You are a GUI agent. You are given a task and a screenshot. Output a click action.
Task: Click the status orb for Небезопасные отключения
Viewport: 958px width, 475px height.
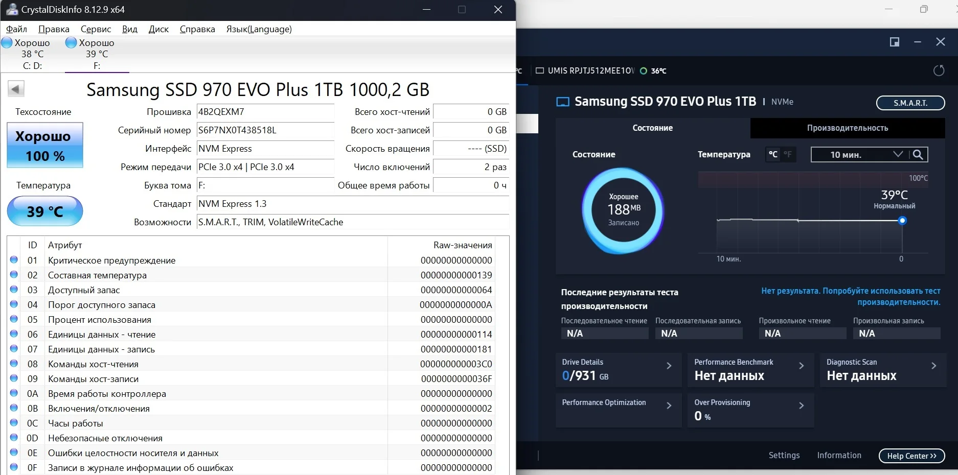click(x=14, y=438)
